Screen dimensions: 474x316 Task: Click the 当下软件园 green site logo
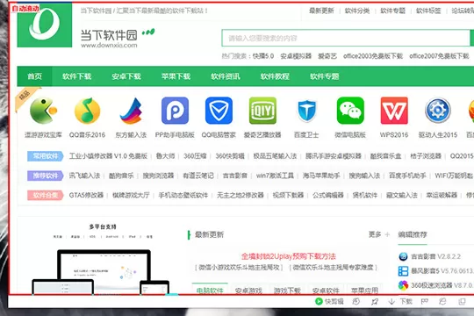(x=45, y=25)
